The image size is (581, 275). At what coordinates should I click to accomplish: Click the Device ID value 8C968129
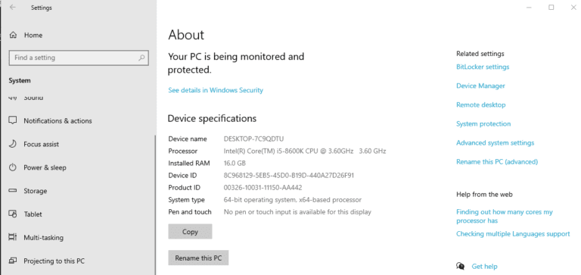pos(289,176)
